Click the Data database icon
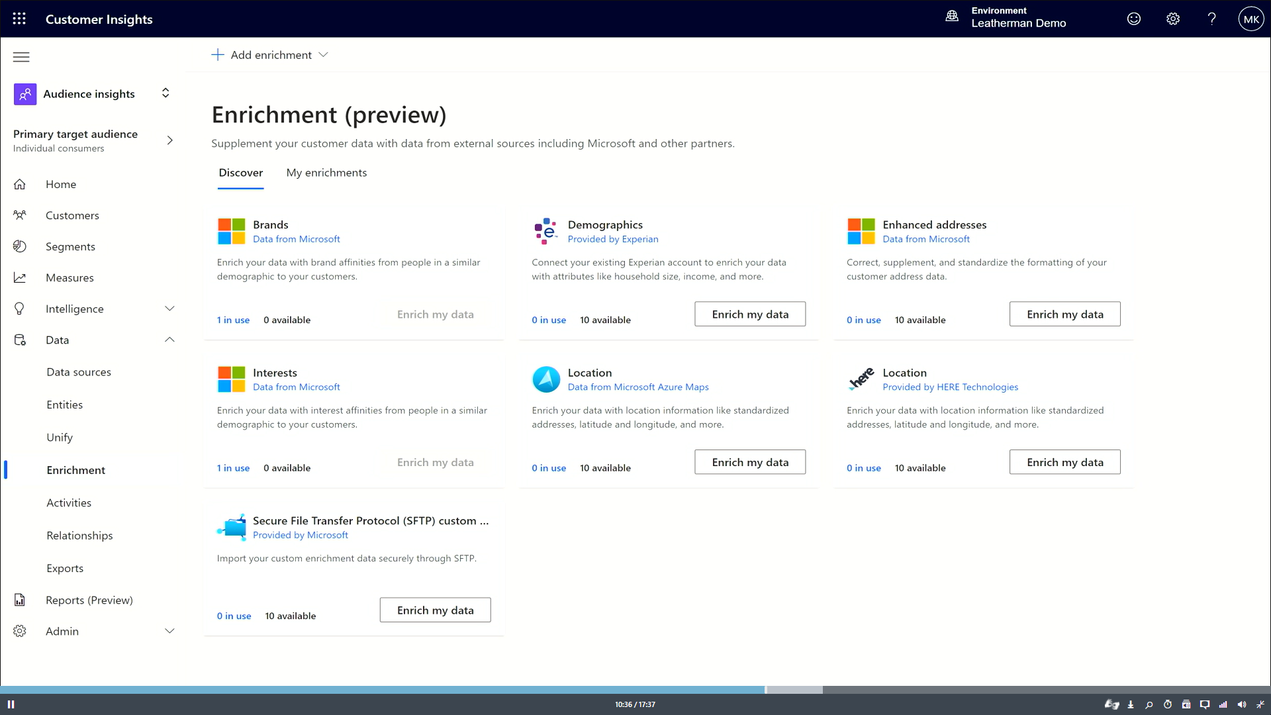The height and width of the screenshot is (715, 1271). tap(20, 340)
